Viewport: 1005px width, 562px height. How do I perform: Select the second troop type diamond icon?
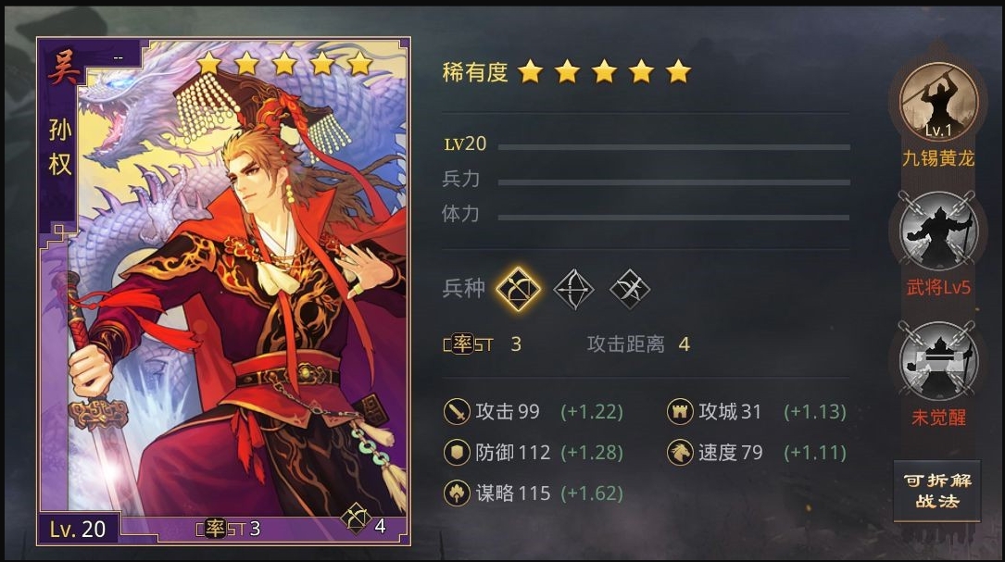pyautogui.click(x=573, y=289)
